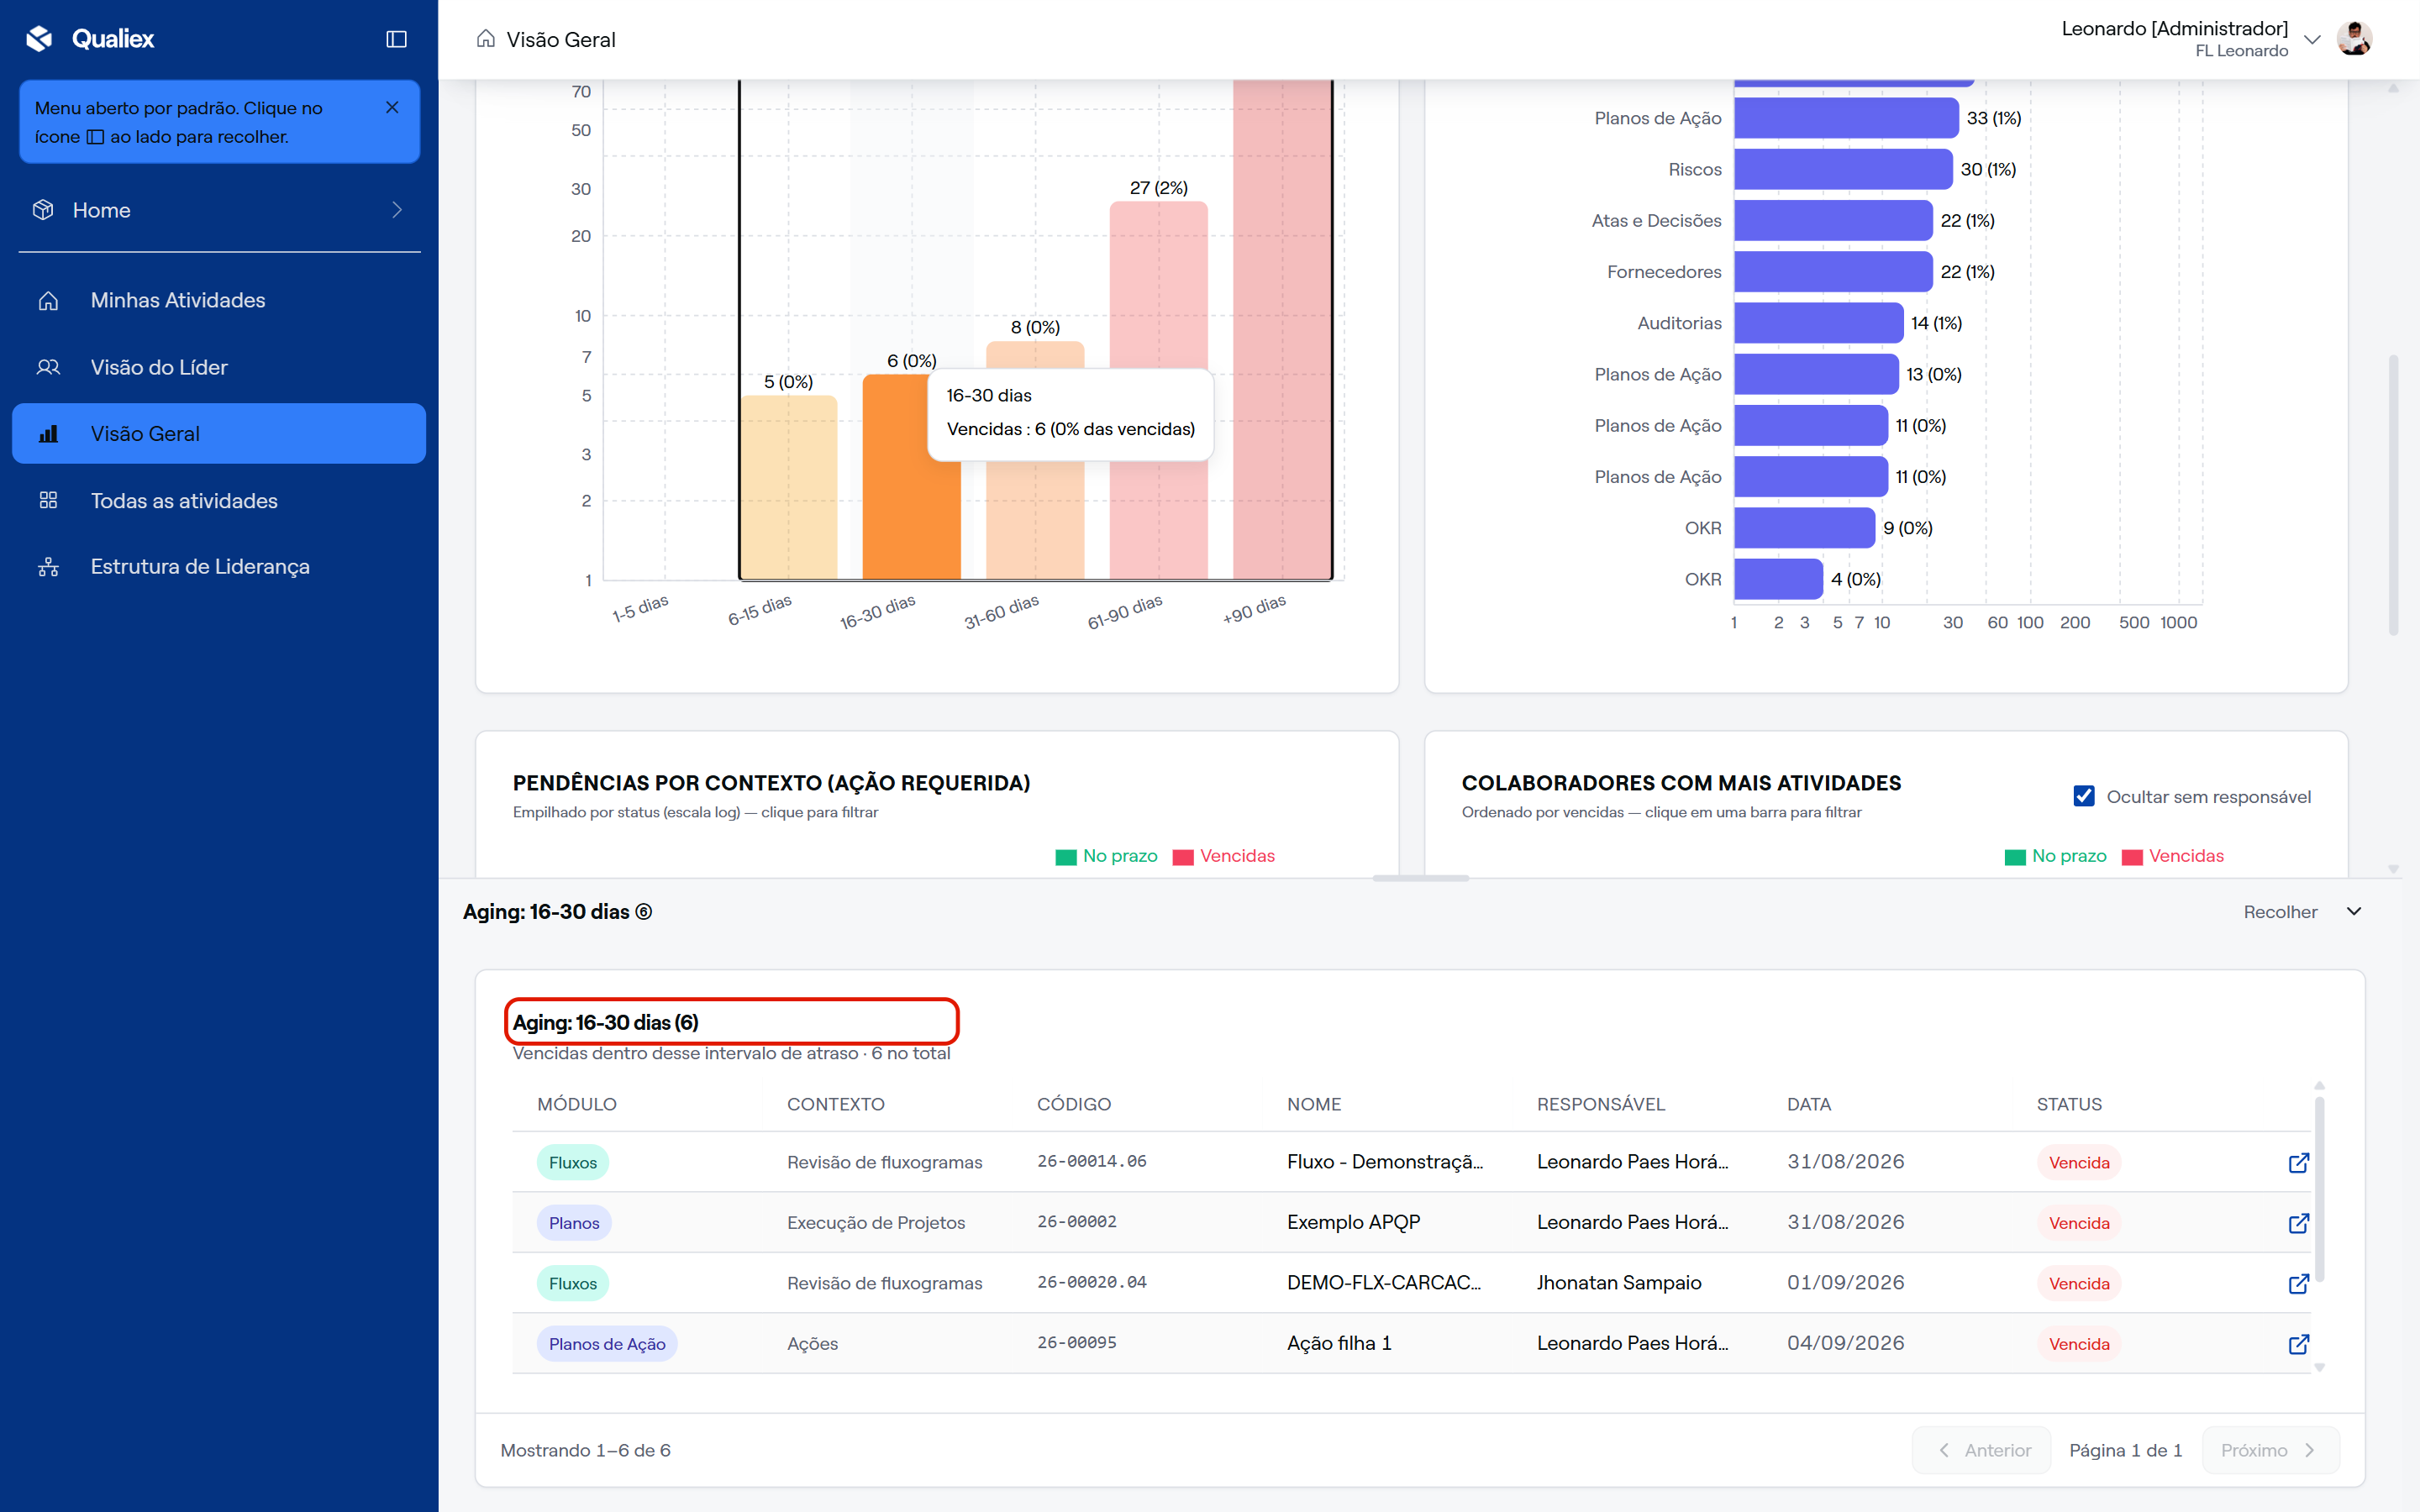Open the Exemplo APQP row external link
The height and width of the screenshot is (1512, 2420).
coord(2299,1223)
